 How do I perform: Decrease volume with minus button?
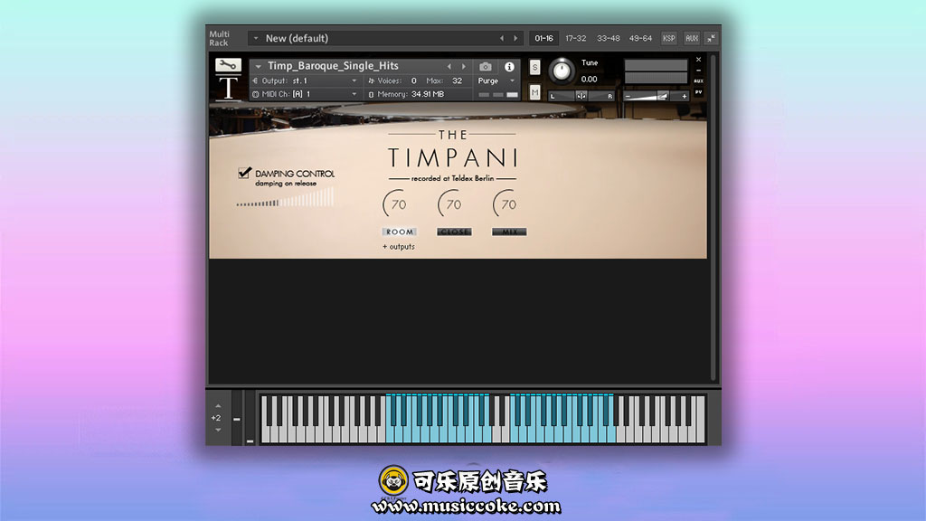coord(628,96)
